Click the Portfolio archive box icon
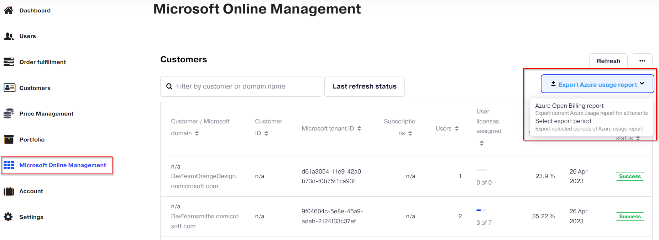 coord(9,139)
